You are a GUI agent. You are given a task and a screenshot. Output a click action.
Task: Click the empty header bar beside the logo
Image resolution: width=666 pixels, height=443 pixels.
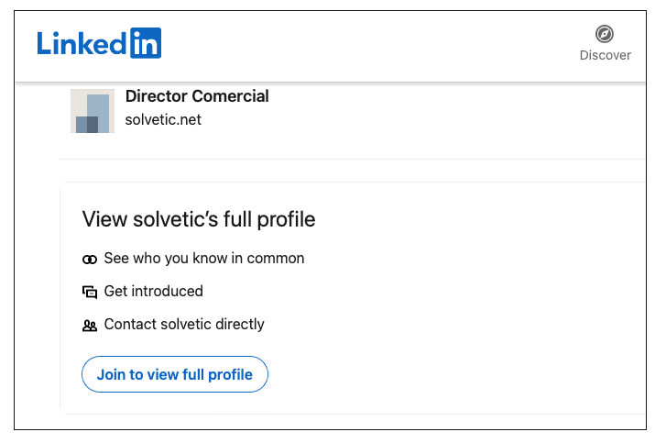(366, 43)
